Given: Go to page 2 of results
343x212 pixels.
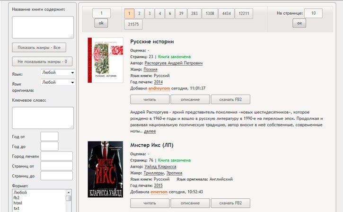Looking at the screenshot, I should 138,13.
